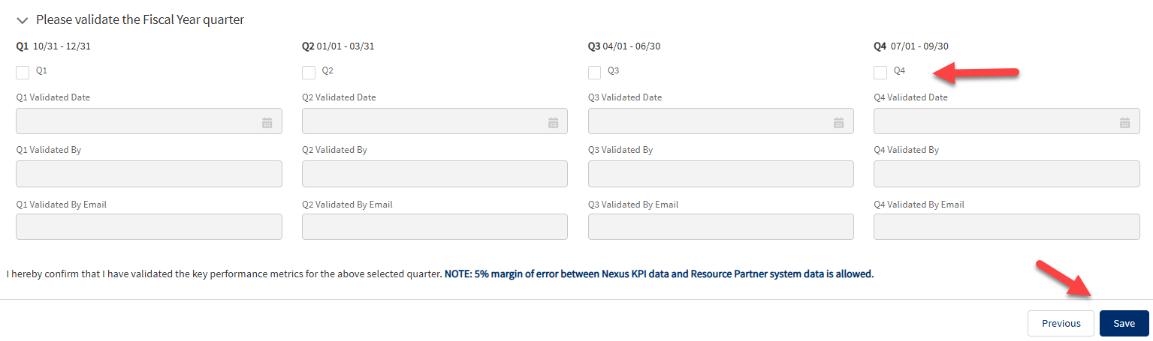
Task: Select the Q4 quarter checkbox
Action: coord(880,72)
